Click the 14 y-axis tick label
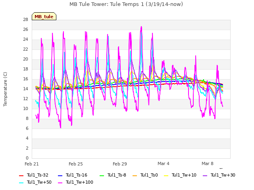This screenshot has width=254, height=190. pyautogui.click(x=25, y=89)
